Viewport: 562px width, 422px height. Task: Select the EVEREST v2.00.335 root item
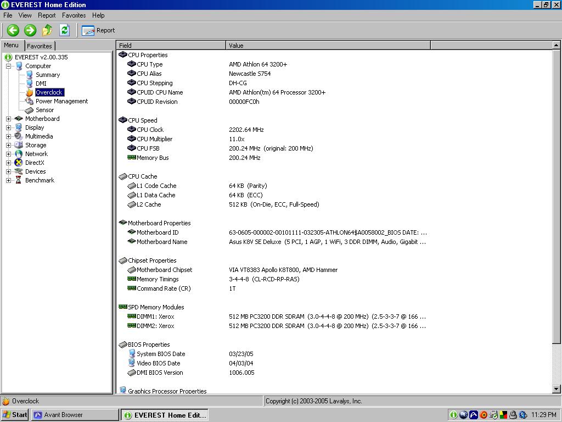coord(41,57)
